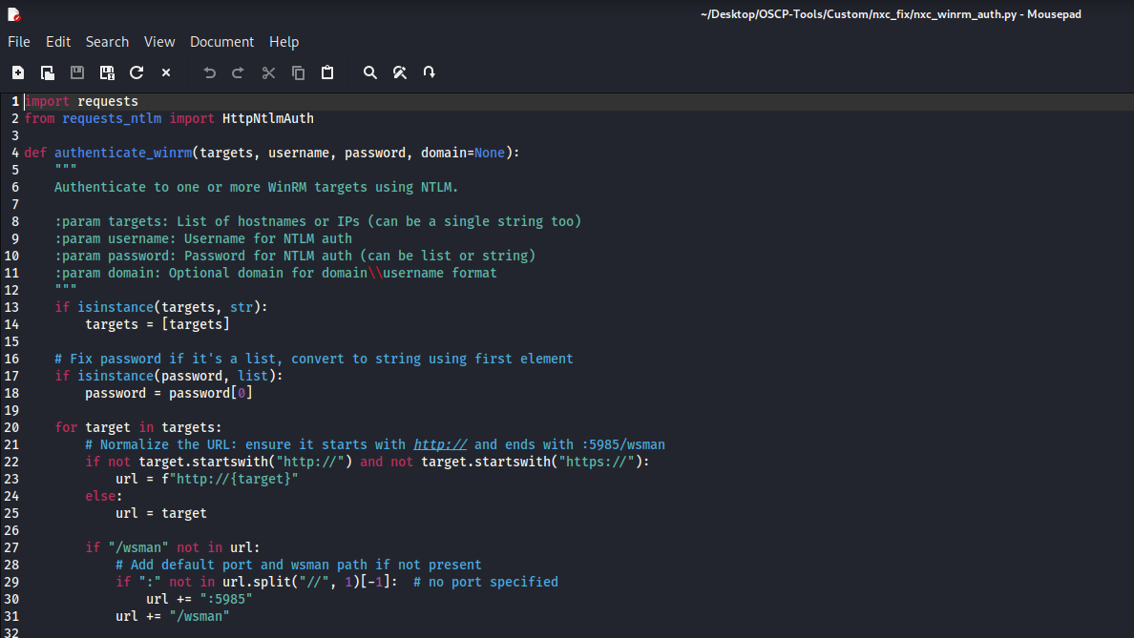Click the Redo arrow icon
The width and height of the screenshot is (1134, 638).
pyautogui.click(x=239, y=72)
